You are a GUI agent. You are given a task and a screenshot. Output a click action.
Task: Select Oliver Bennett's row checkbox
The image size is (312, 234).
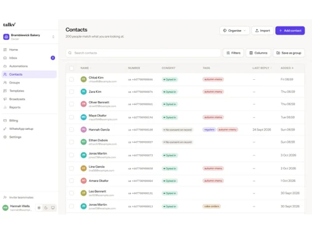[71, 104]
